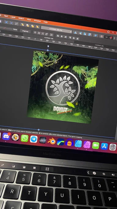
Task: Open the snapping options dropdown arrow
Action: [115, 38]
